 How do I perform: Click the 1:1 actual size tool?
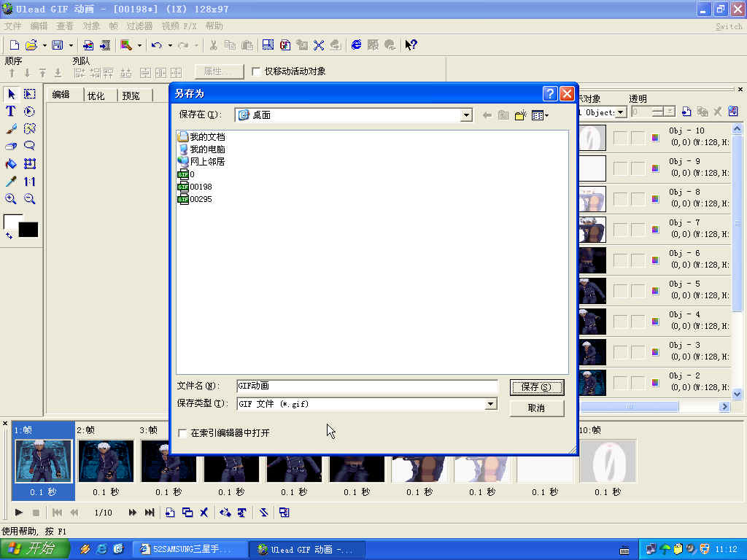click(x=29, y=182)
